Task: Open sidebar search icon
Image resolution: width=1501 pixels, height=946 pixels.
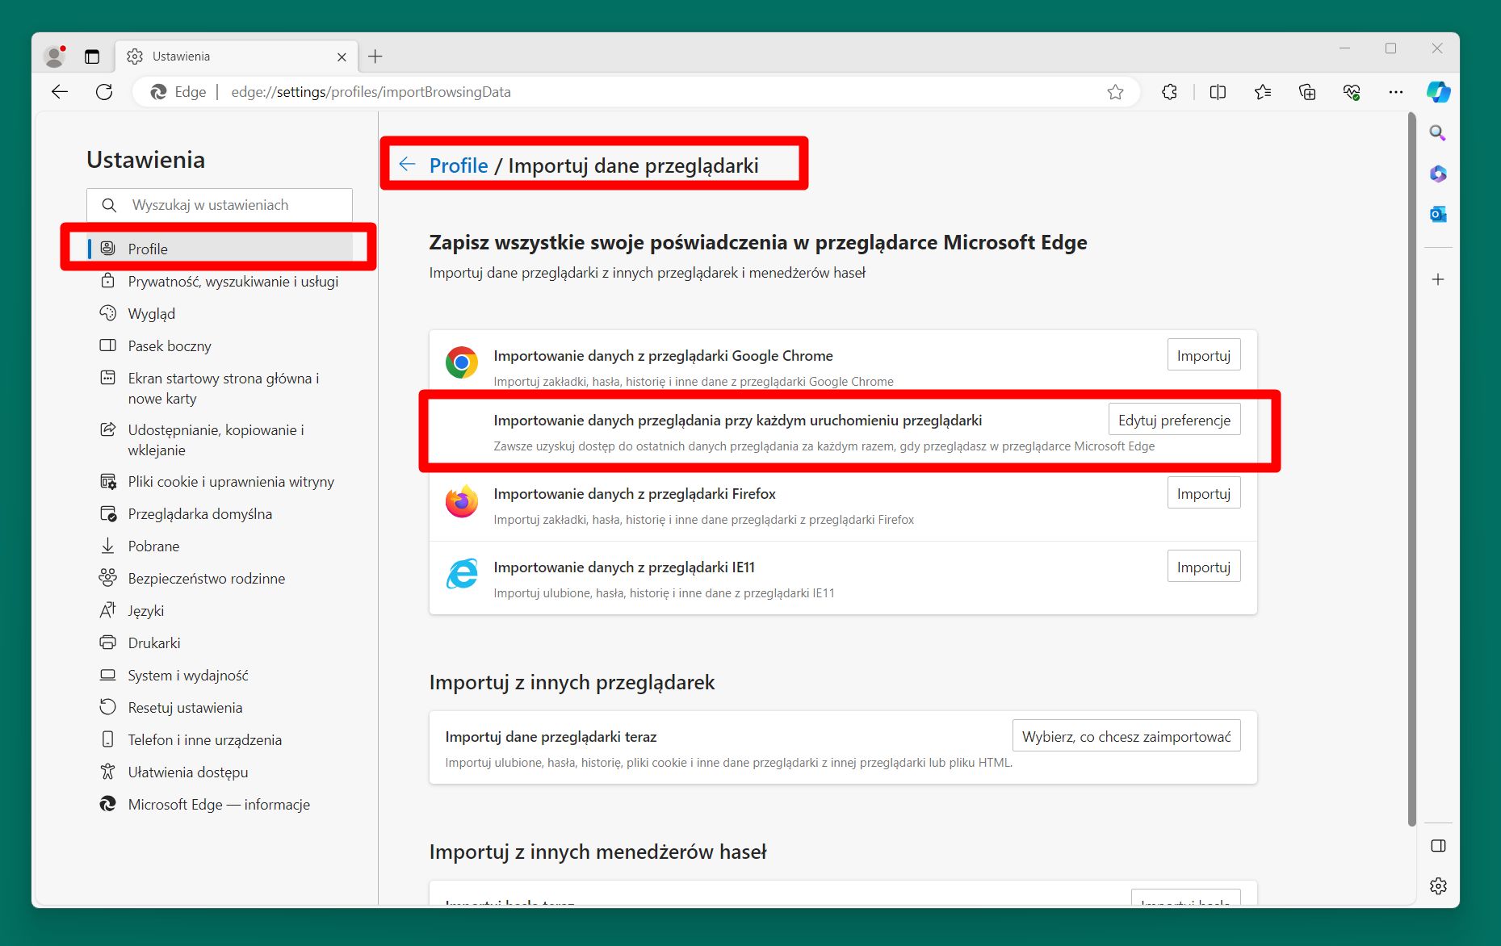Action: tap(1437, 132)
